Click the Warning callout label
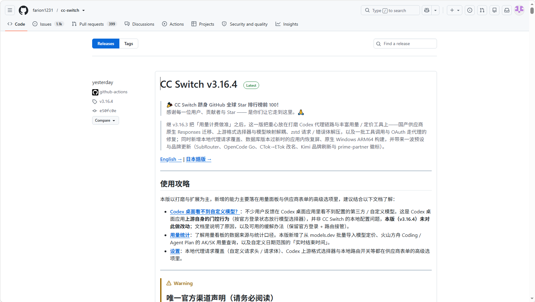Image resolution: width=535 pixels, height=302 pixels. tap(183, 283)
